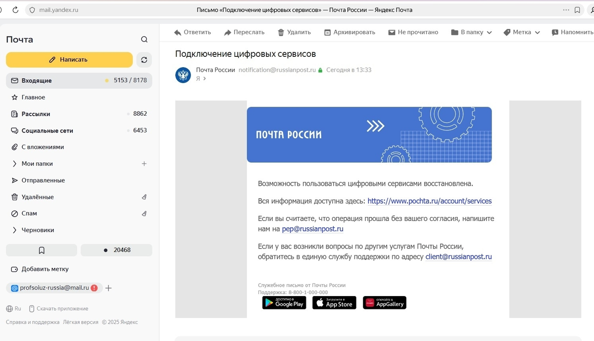The height and width of the screenshot is (341, 594).
Task: Click Почта России sender avatar
Action: [x=183, y=75]
